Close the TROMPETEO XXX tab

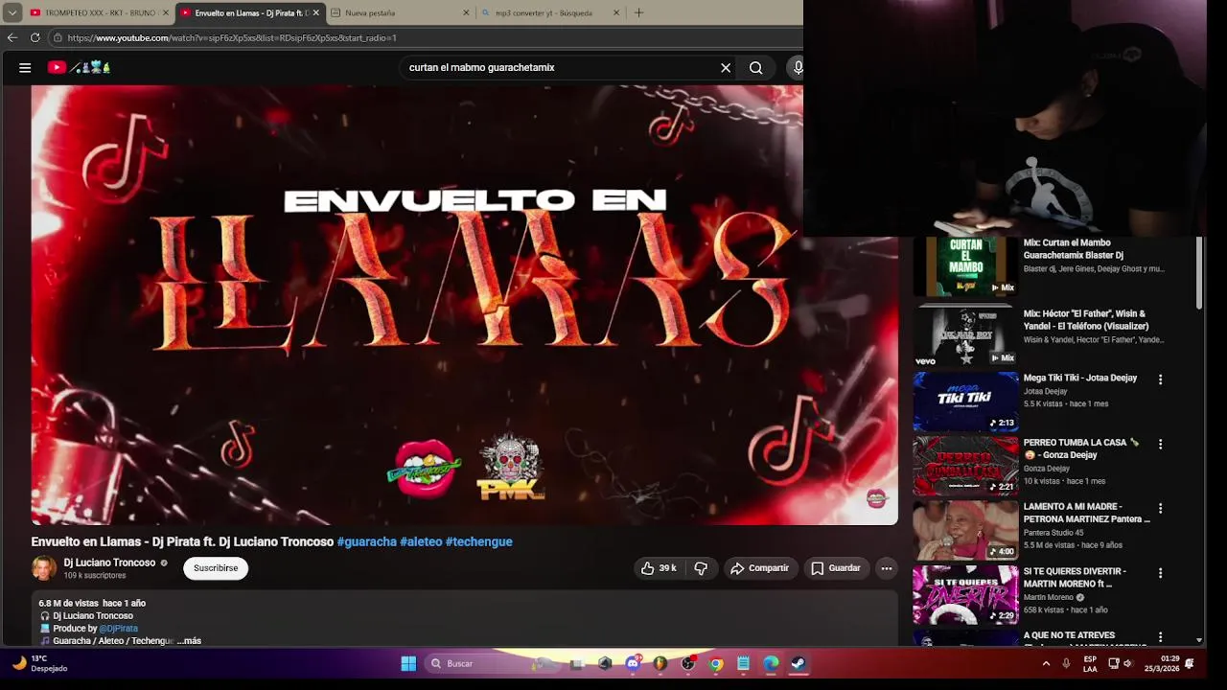point(165,12)
